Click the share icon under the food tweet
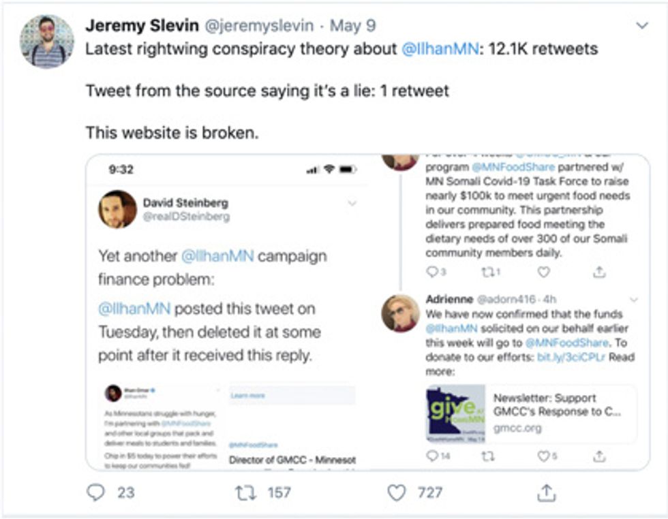The height and width of the screenshot is (519, 668). click(x=599, y=272)
